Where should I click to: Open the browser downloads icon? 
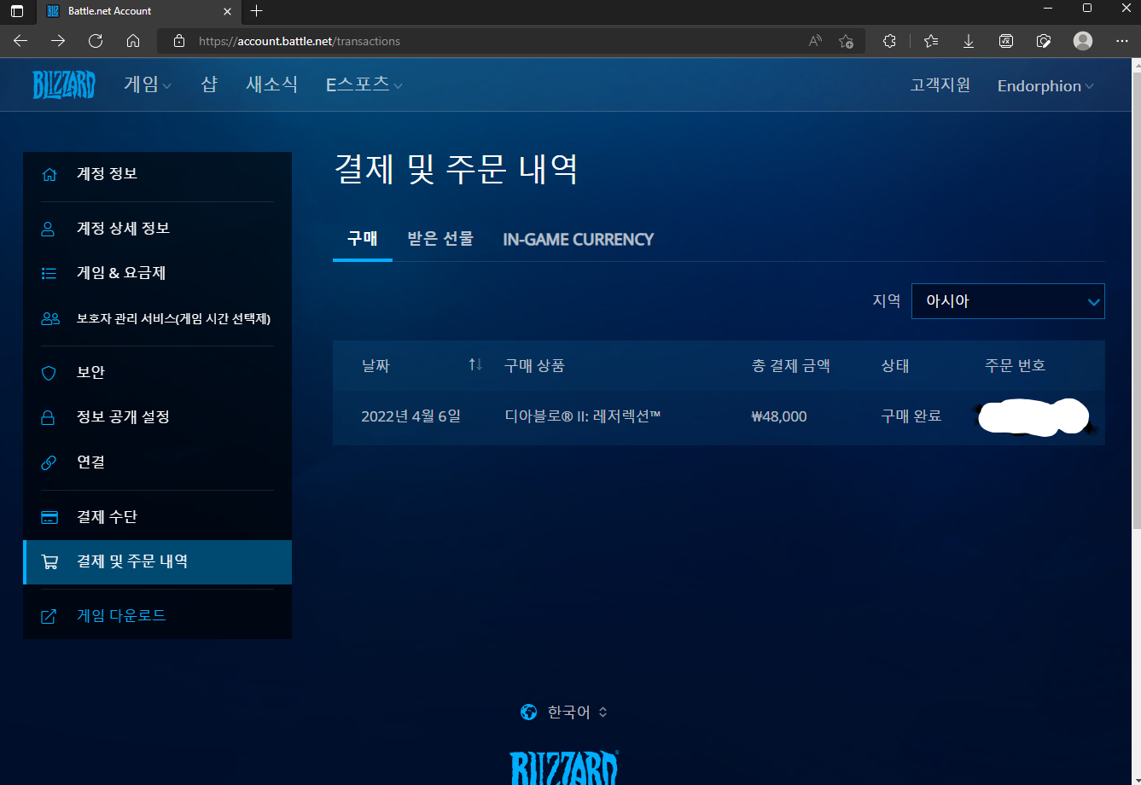969,41
